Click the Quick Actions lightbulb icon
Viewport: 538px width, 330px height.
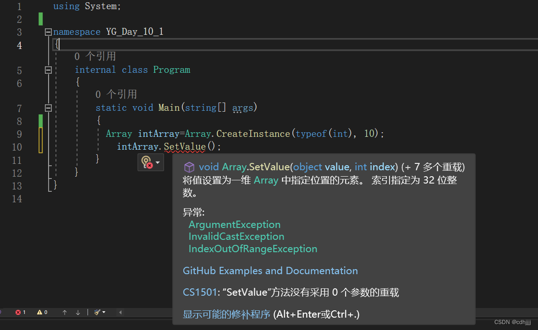click(x=147, y=162)
